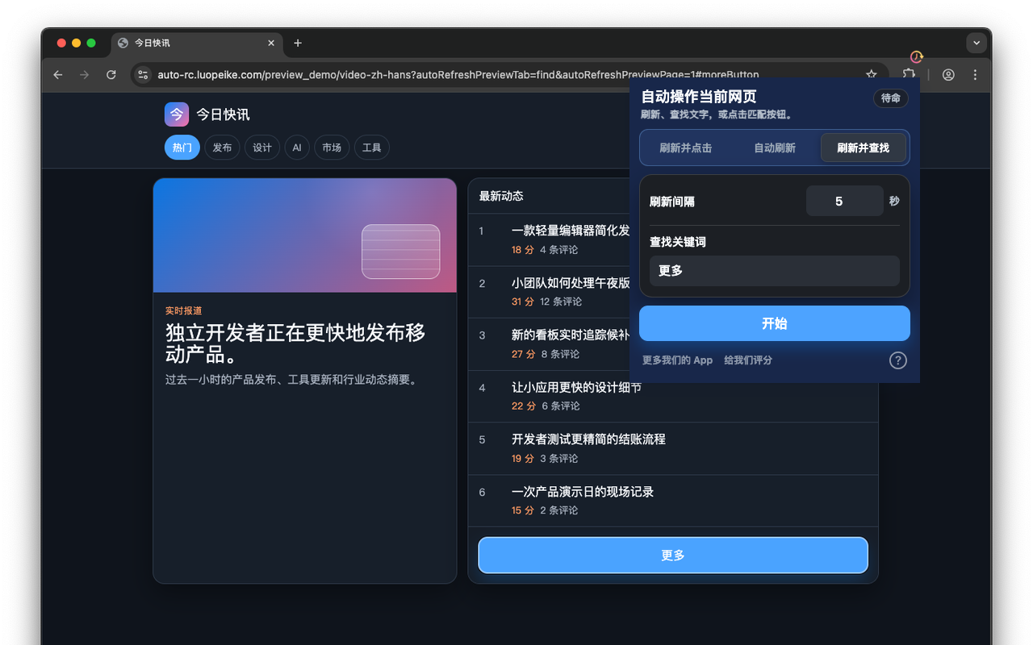Viewport: 1033px width, 645px height.
Task: Focus the 刷新间隔 seconds input field
Action: [x=845, y=201]
